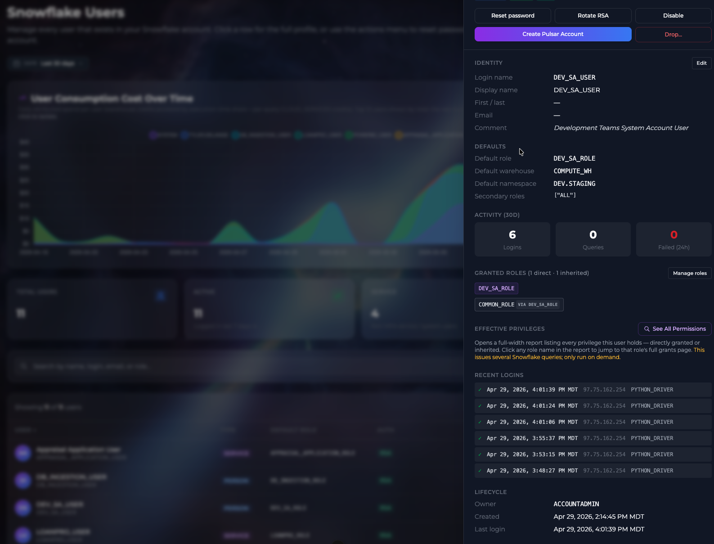The image size is (714, 544).
Task: Select login row at 3:53:15 PM MDT
Action: [x=593, y=454]
